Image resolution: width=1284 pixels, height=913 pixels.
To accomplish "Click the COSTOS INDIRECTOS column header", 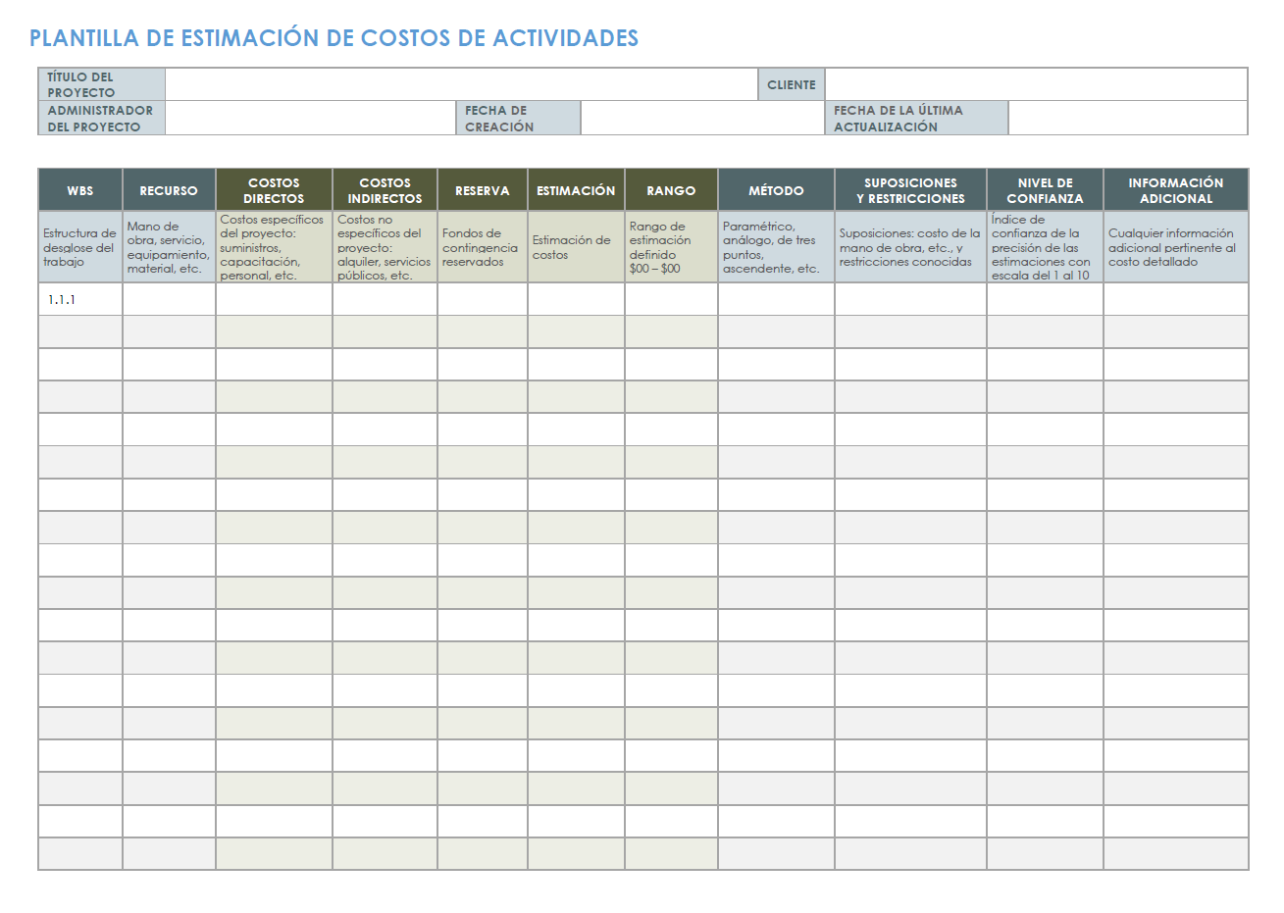I will click(385, 190).
